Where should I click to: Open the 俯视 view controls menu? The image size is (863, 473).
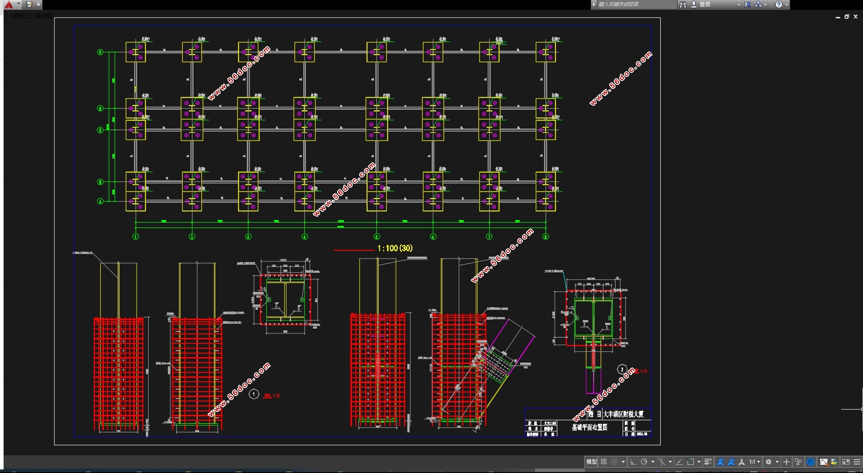tap(20, 16)
